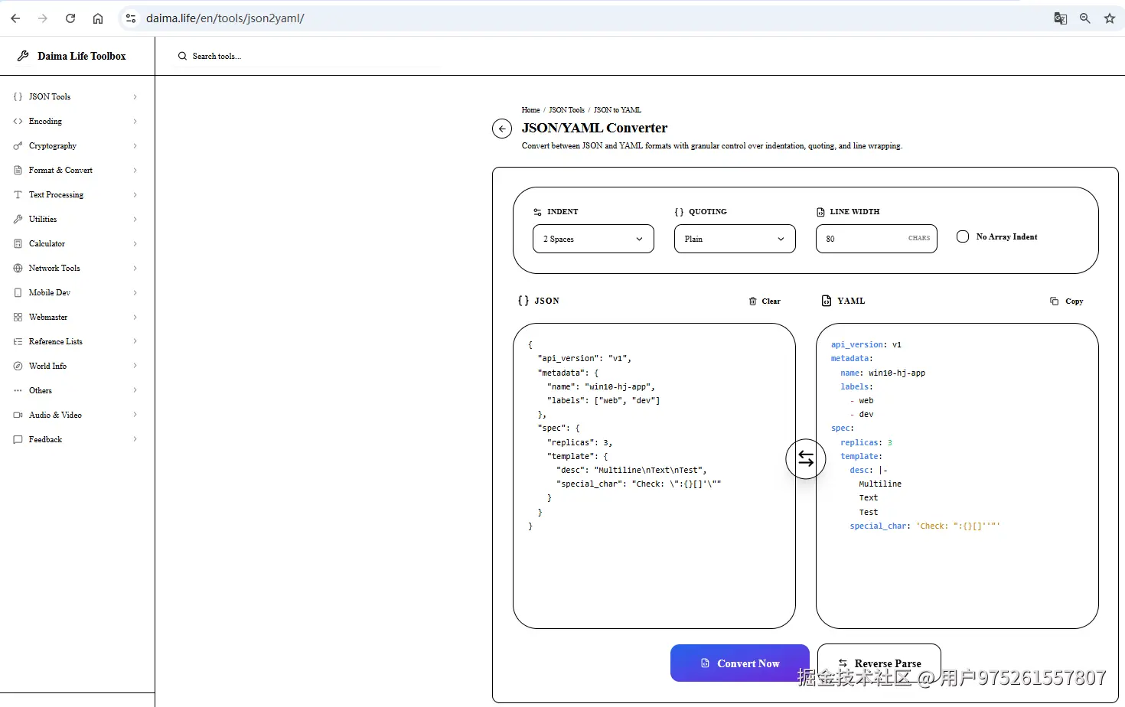Click inside the JSON input text area
Viewport: 1125px width, 707px height.
click(654, 476)
